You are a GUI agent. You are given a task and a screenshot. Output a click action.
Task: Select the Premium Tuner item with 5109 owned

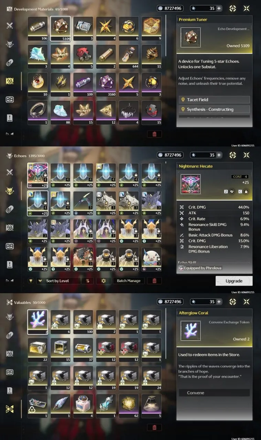pos(61,29)
